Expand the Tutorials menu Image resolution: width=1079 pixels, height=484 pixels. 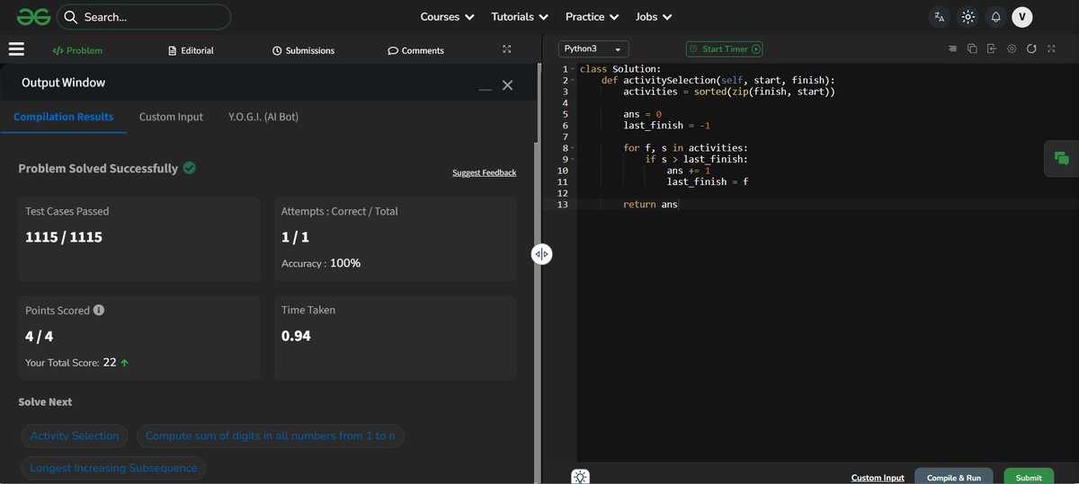520,17
